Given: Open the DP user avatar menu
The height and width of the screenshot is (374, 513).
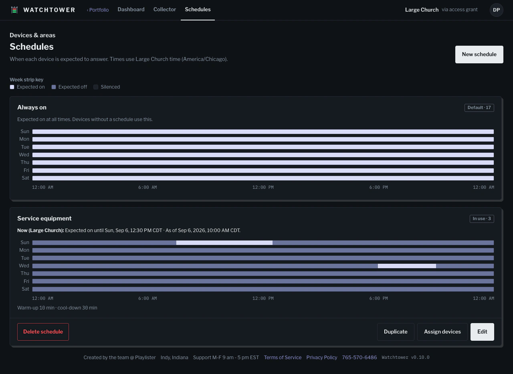Looking at the screenshot, I should tap(496, 10).
